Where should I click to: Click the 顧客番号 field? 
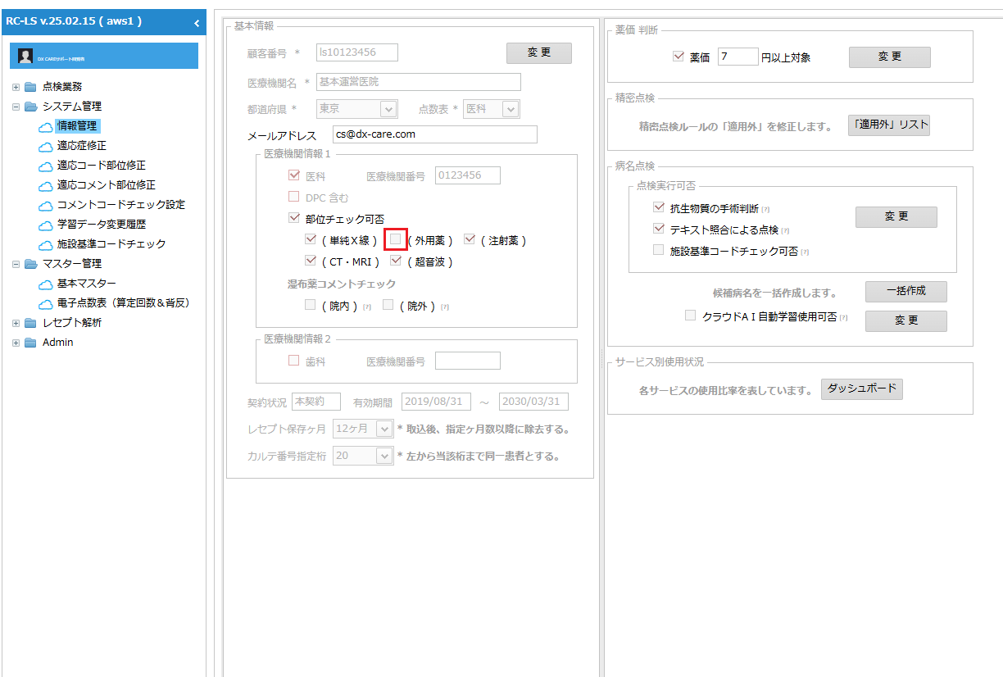(x=357, y=52)
